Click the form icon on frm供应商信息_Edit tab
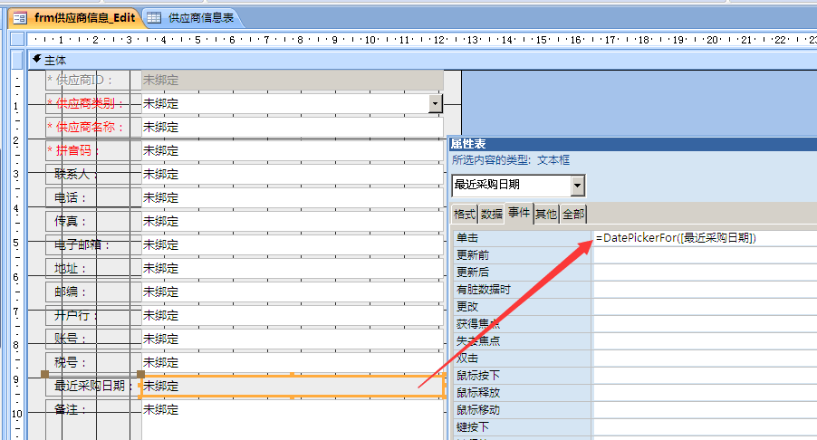The height and width of the screenshot is (440, 817). click(19, 17)
